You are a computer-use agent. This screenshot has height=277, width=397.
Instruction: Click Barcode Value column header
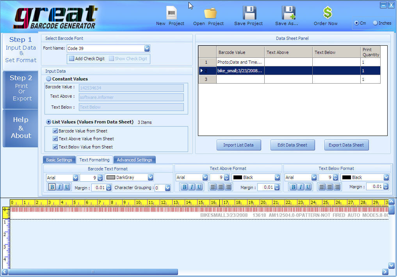[x=240, y=52]
